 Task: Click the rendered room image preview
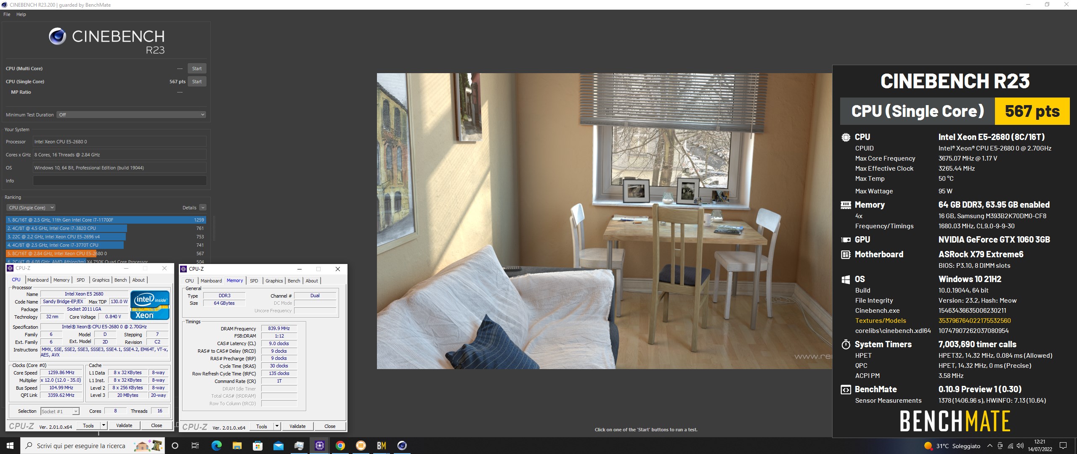605,221
